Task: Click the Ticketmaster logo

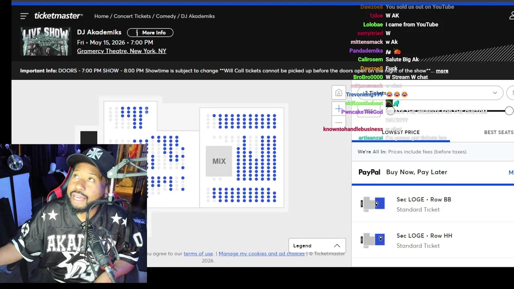Action: pos(59,16)
